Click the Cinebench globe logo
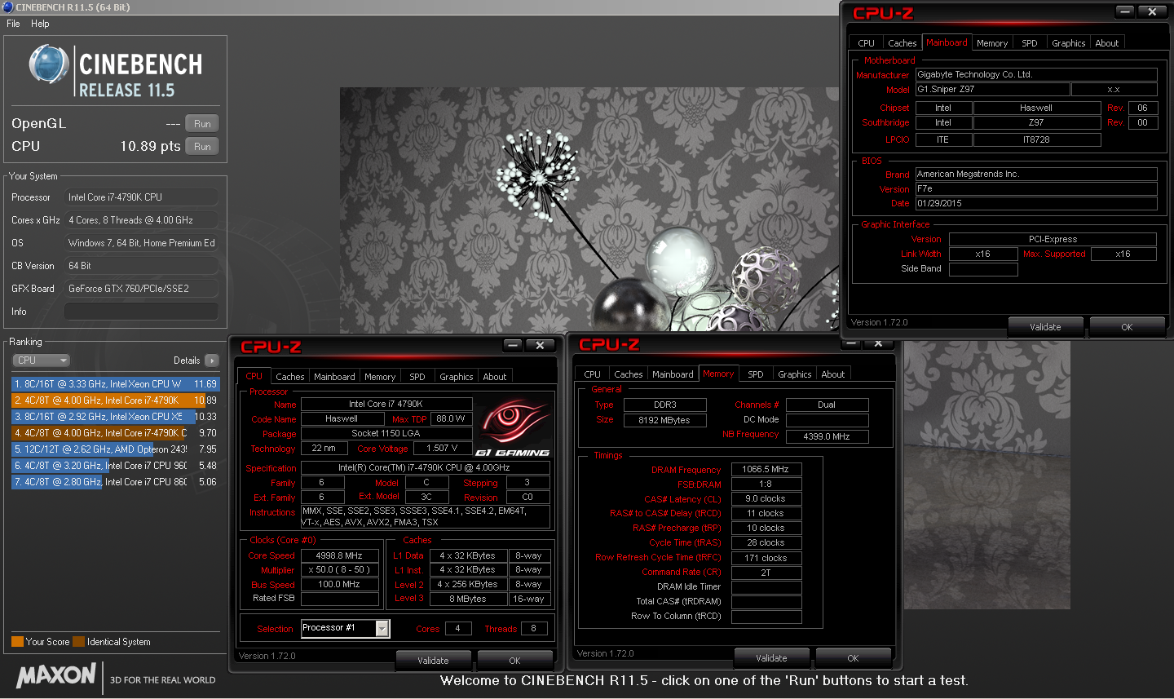 point(49,64)
